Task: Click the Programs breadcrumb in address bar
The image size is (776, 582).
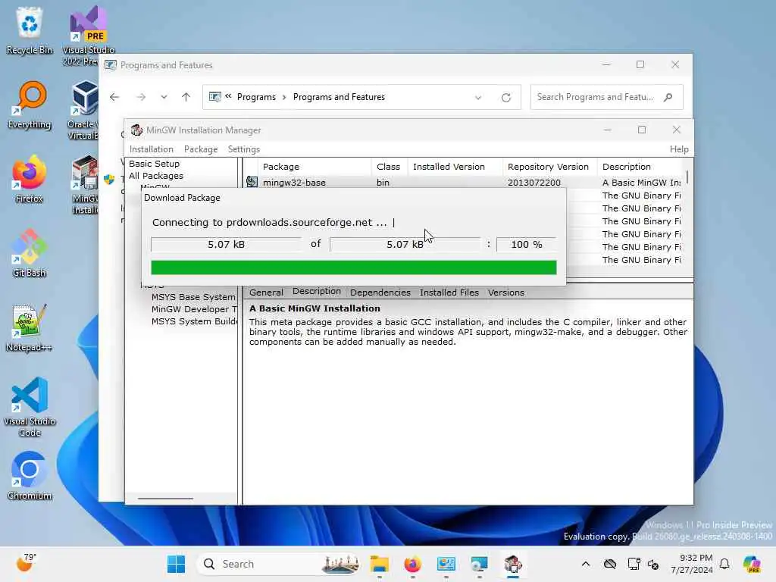Action: tap(256, 97)
